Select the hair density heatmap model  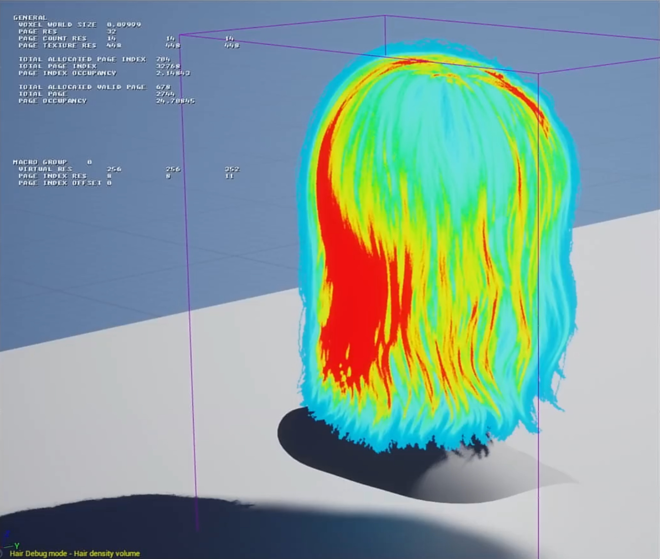(438, 246)
